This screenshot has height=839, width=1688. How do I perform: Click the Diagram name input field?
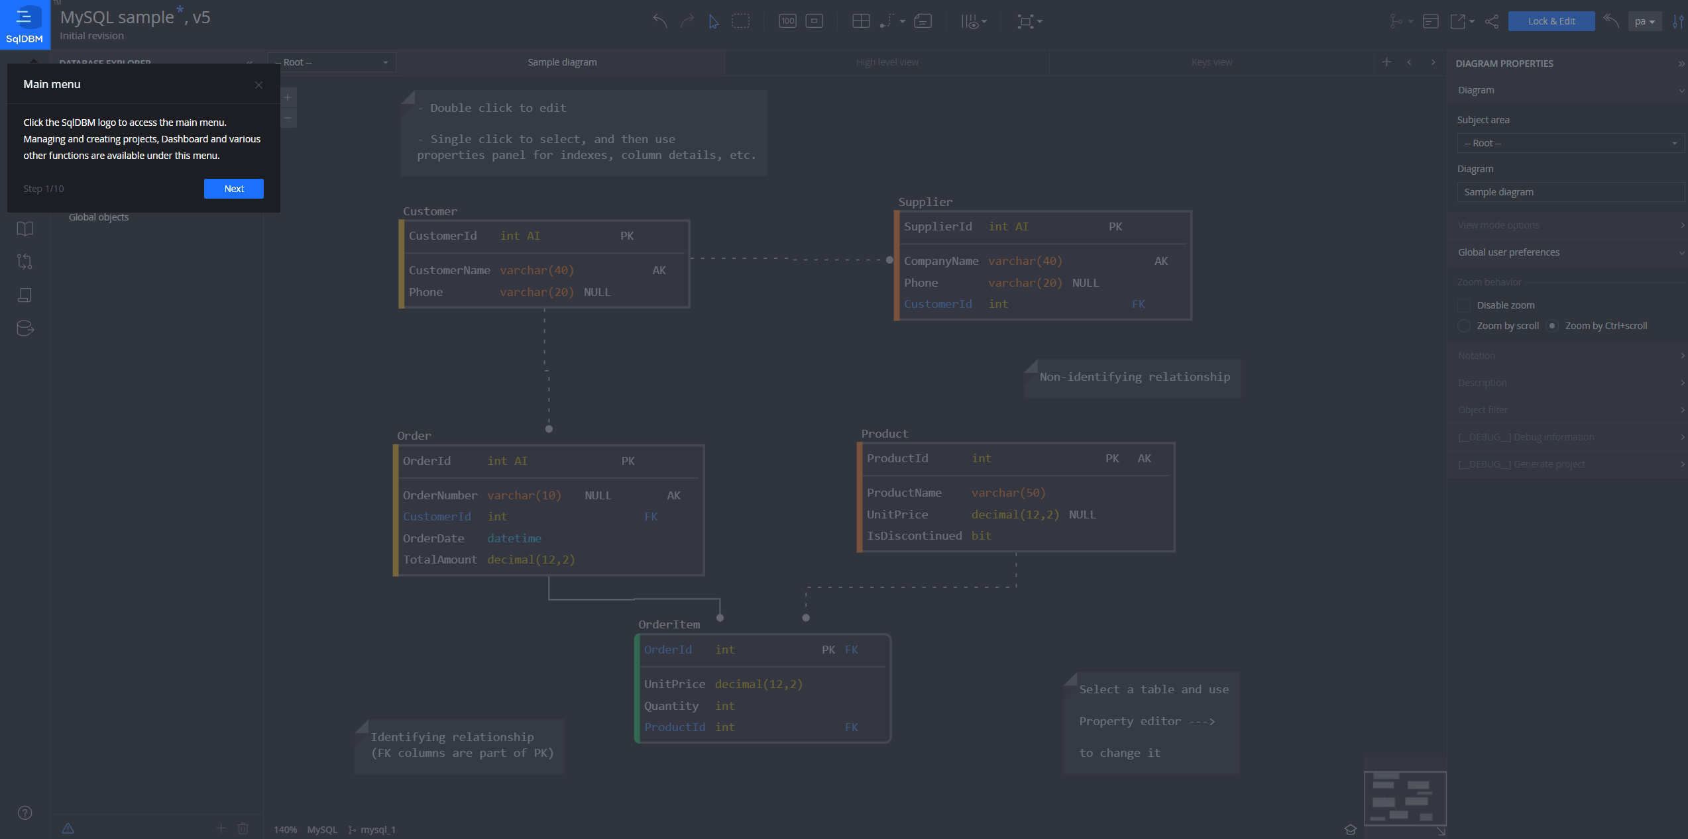1569,191
